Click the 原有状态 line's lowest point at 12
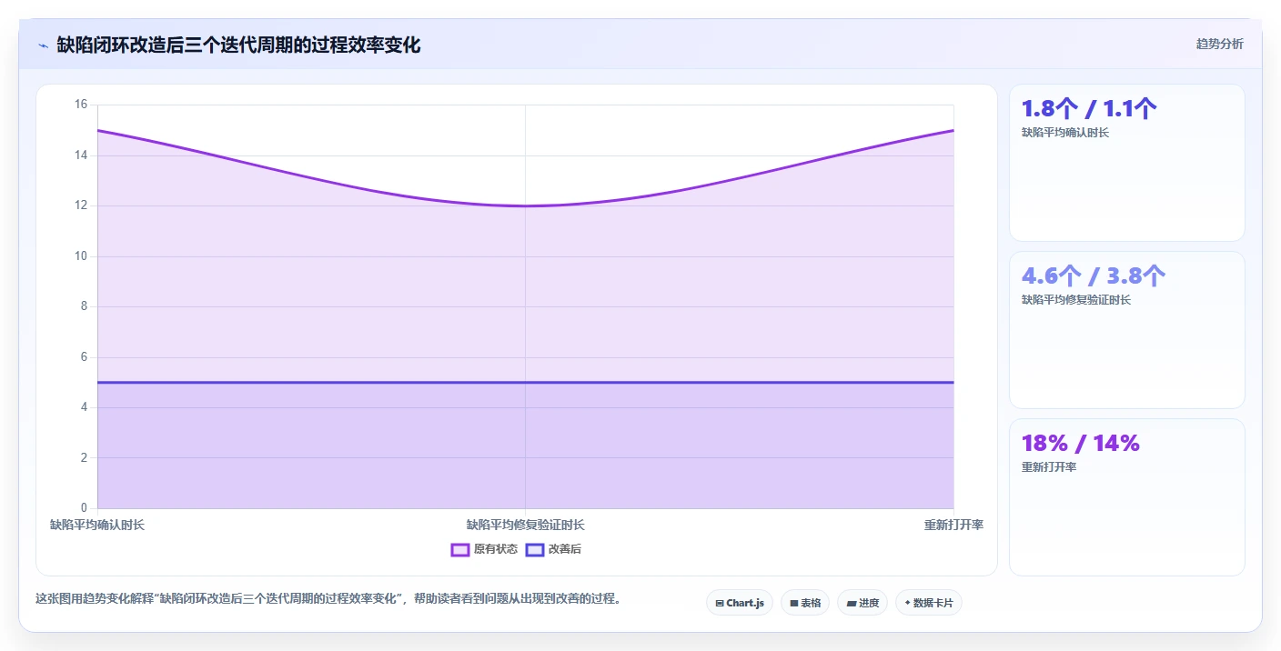 coord(525,205)
